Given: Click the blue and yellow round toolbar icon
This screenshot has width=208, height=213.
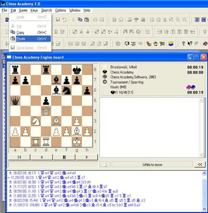Looking at the screenshot, I should pos(171,44).
